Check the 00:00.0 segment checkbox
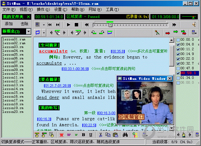The width and height of the screenshot is (201, 146). [178, 40]
